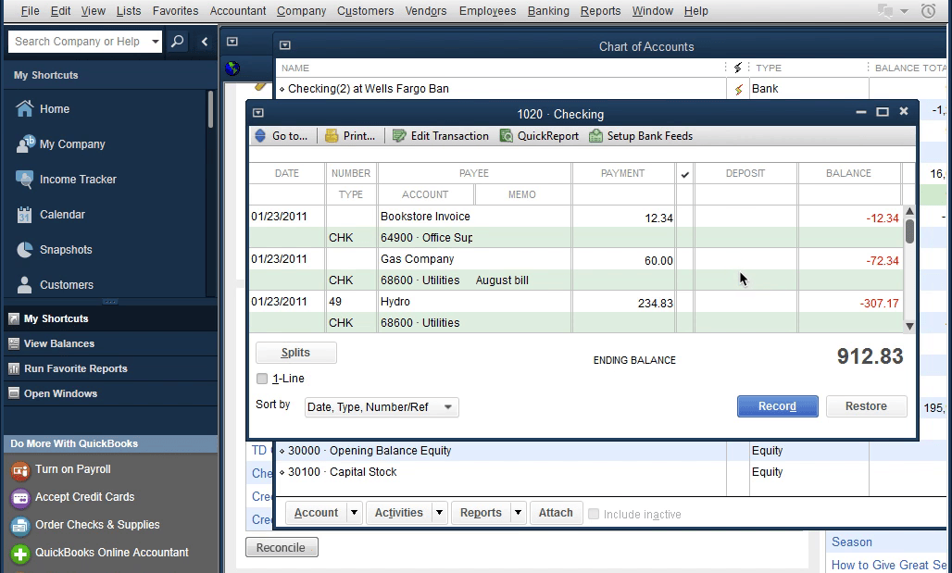Open the Customers shortcut icon
Viewport: 952px width, 573px height.
tap(25, 285)
